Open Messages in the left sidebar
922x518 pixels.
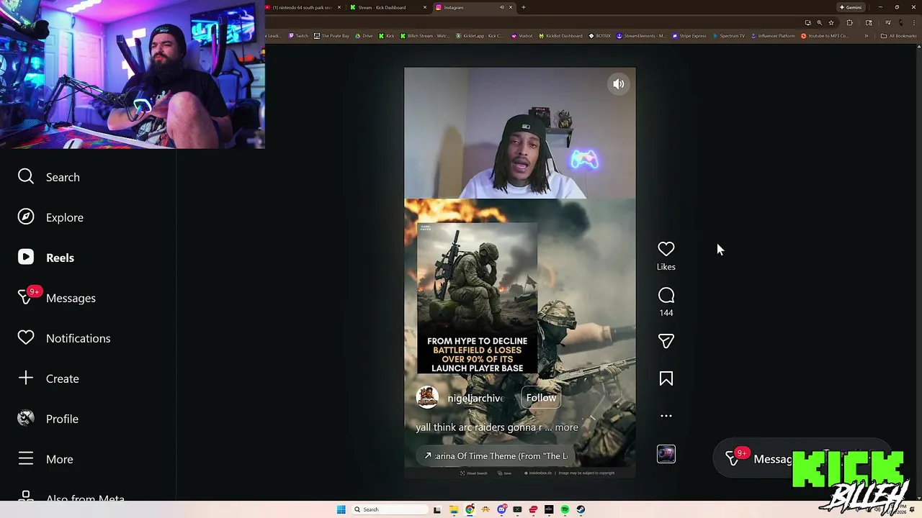(57, 298)
